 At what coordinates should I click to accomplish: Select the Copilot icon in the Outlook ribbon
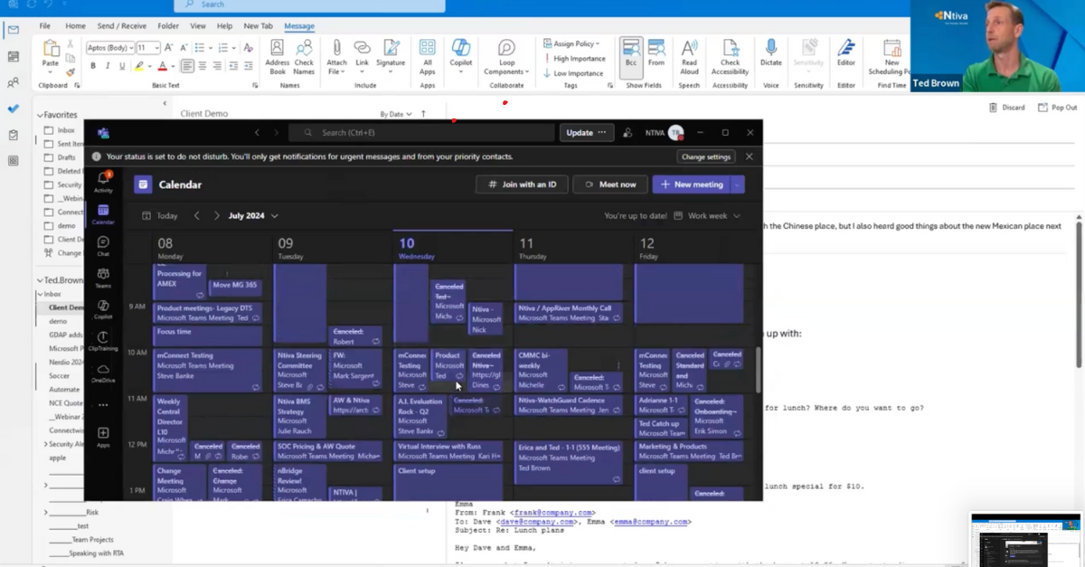point(460,56)
